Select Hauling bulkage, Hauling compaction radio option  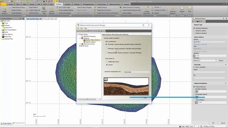coord(106,53)
